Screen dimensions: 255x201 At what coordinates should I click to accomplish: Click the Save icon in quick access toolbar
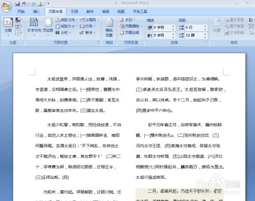point(17,4)
